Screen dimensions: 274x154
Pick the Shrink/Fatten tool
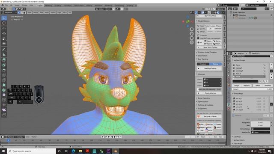point(4,105)
